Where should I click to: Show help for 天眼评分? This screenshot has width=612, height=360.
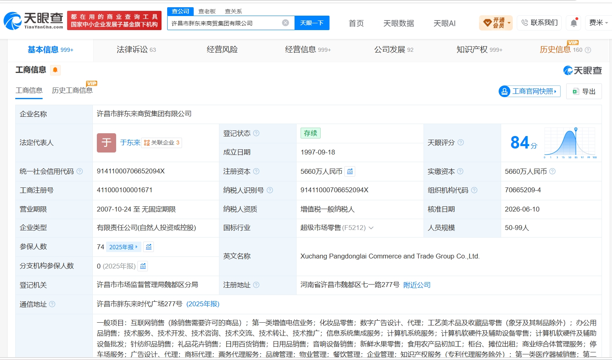(461, 142)
